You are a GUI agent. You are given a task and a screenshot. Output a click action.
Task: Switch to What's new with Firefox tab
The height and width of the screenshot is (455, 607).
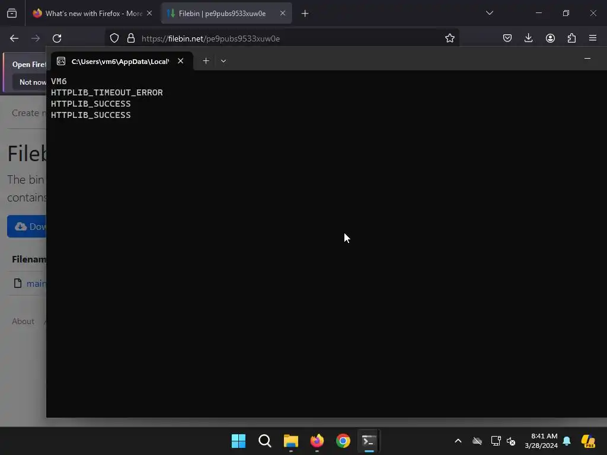[x=93, y=14]
